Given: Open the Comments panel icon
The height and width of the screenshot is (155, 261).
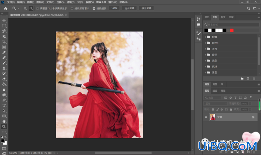Looking at the screenshot, I should [x=198, y=25].
